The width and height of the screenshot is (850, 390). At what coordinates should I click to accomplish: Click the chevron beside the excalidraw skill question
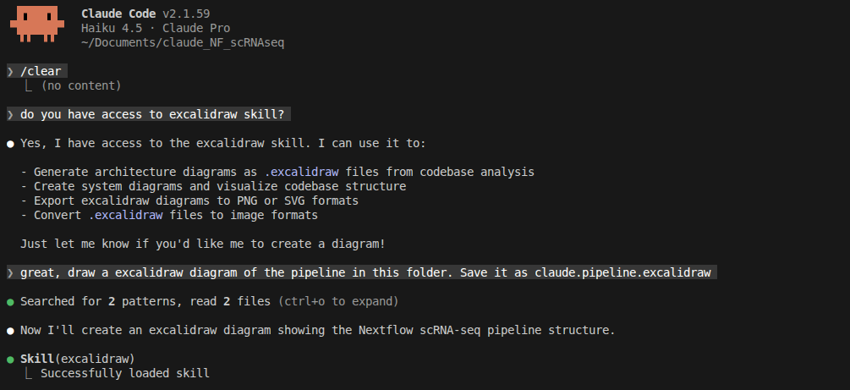tap(10, 114)
